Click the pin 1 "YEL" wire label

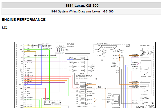point(28,45)
